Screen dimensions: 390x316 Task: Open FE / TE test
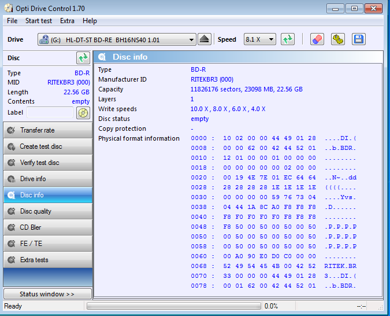click(x=48, y=244)
